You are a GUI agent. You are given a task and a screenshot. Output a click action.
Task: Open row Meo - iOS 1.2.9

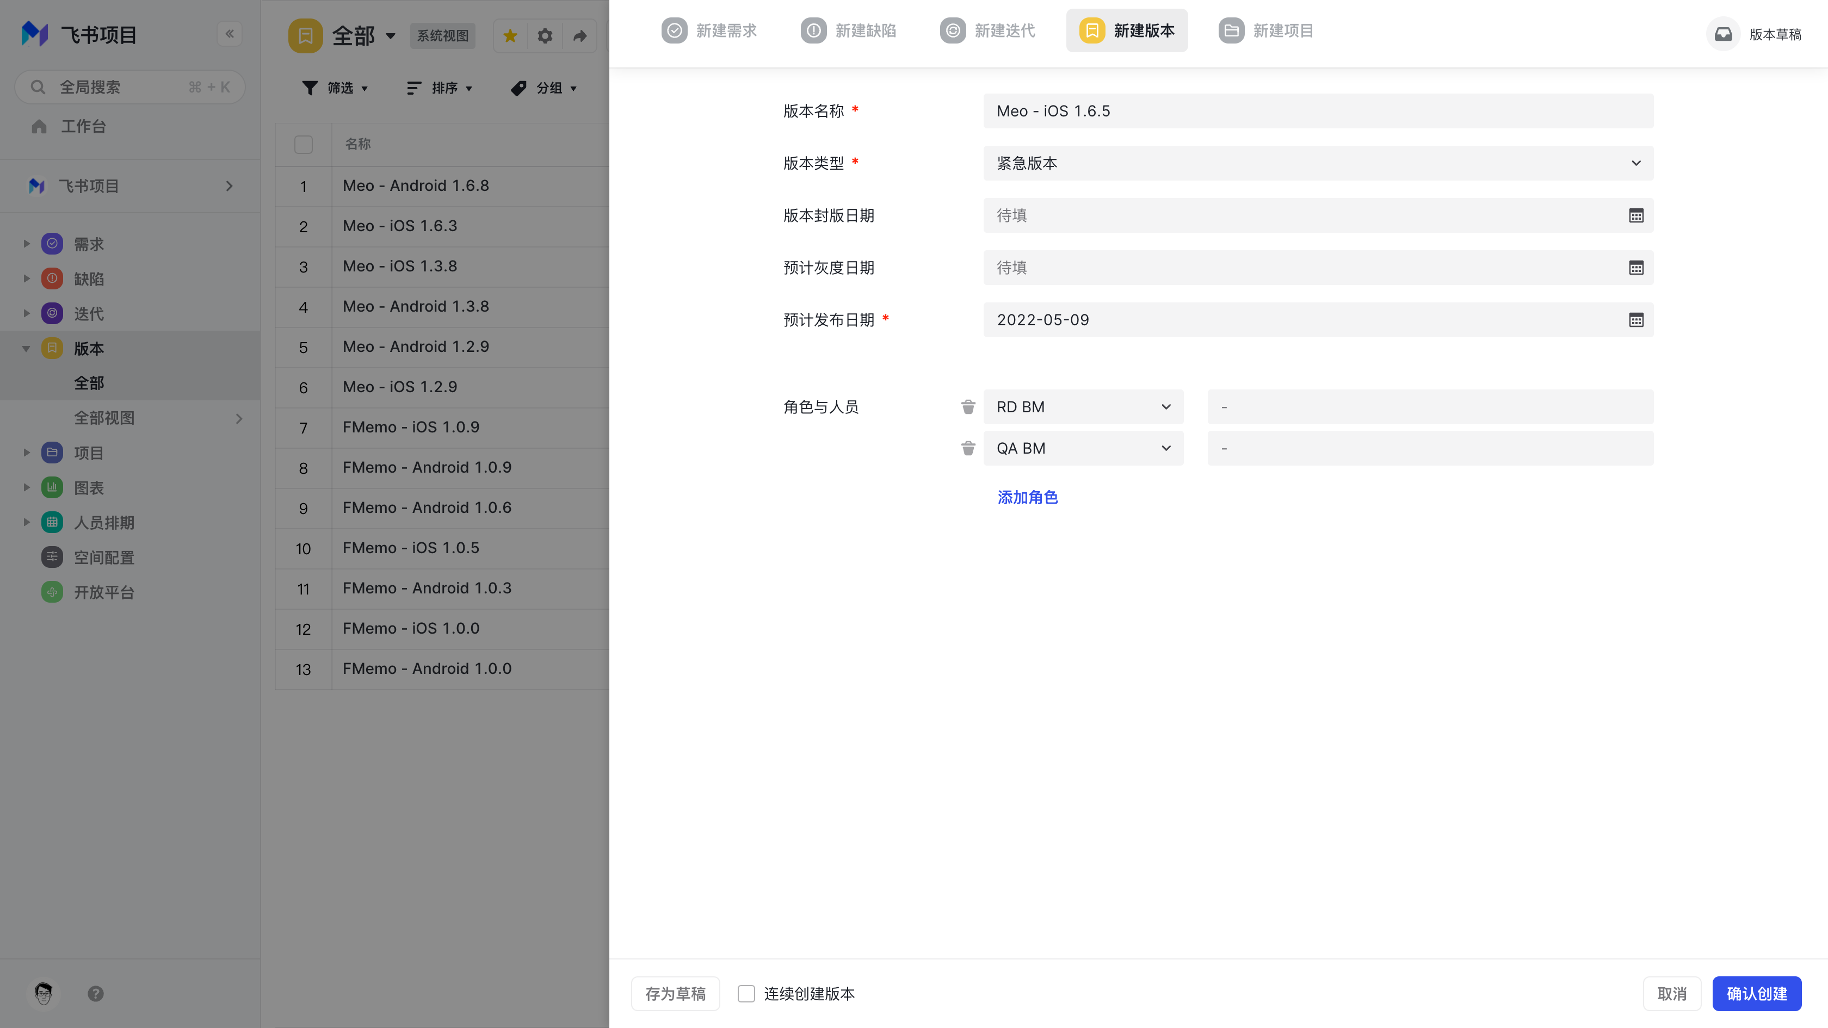tap(399, 387)
